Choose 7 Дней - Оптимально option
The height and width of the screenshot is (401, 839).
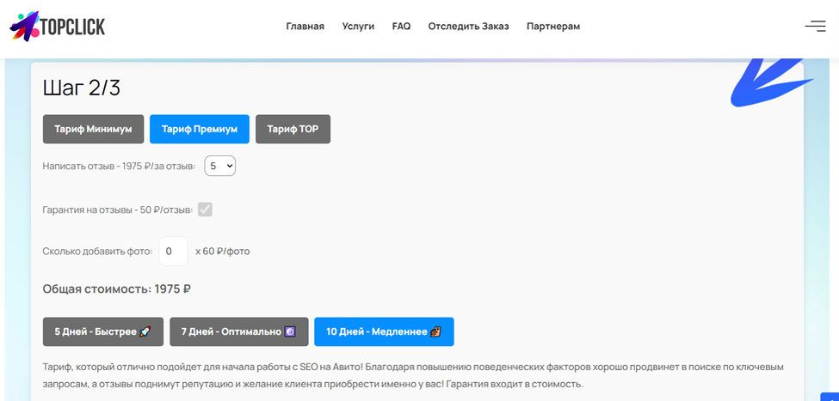click(x=239, y=331)
